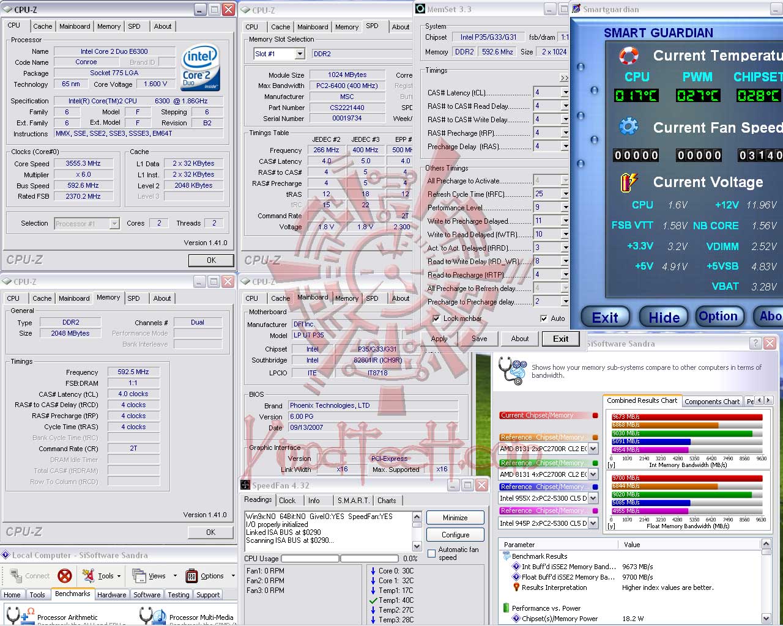
Task: Click the help question mark in Sandra
Action: (755, 344)
